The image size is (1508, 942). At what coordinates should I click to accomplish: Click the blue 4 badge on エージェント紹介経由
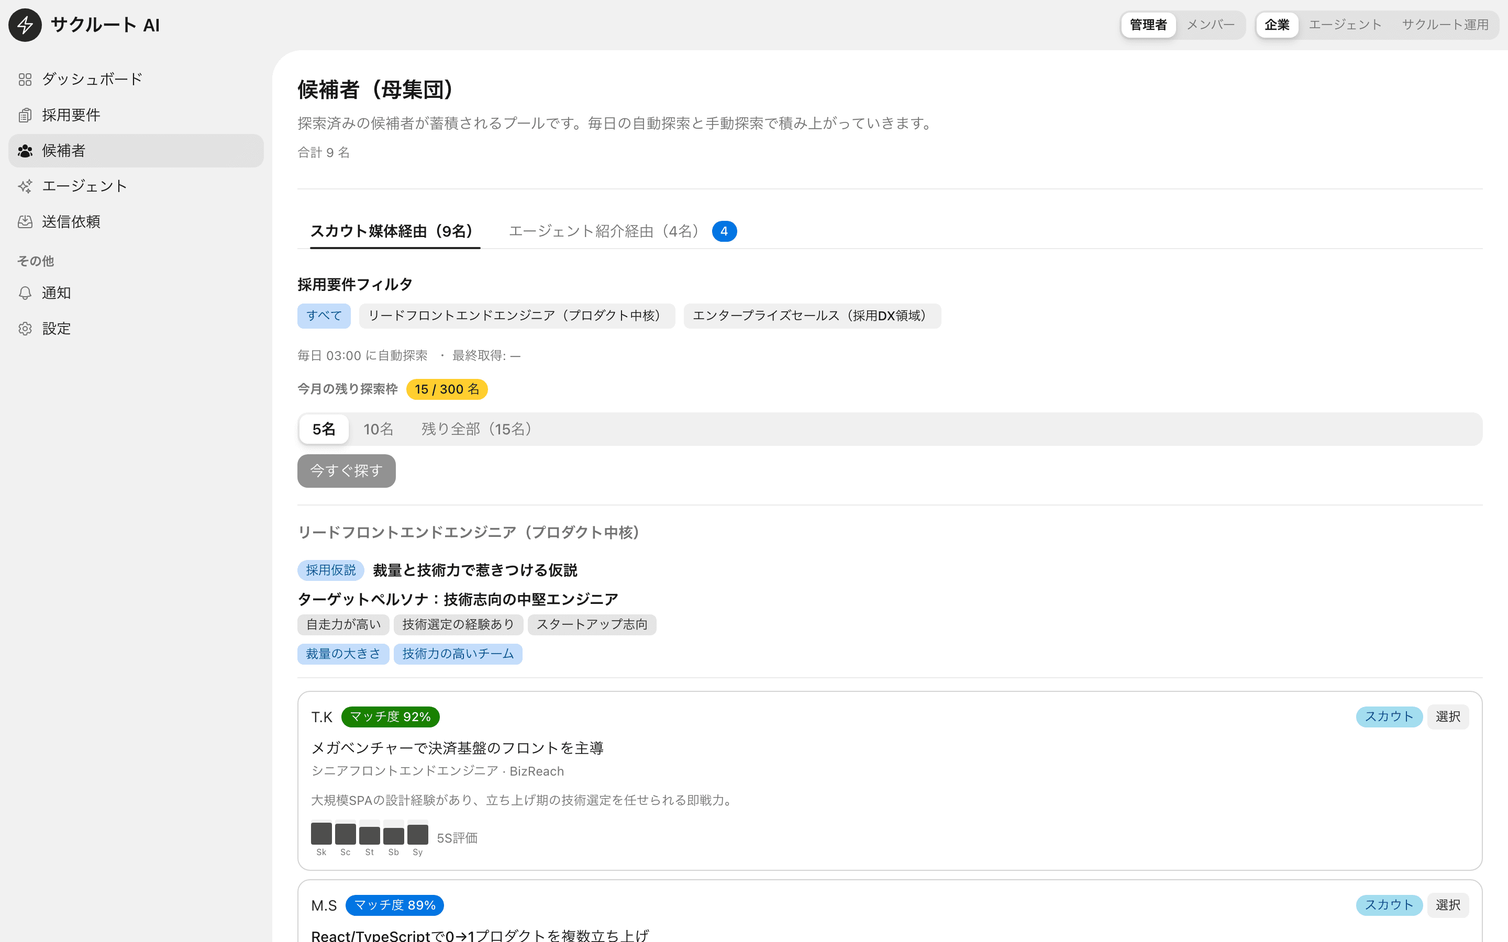point(724,231)
